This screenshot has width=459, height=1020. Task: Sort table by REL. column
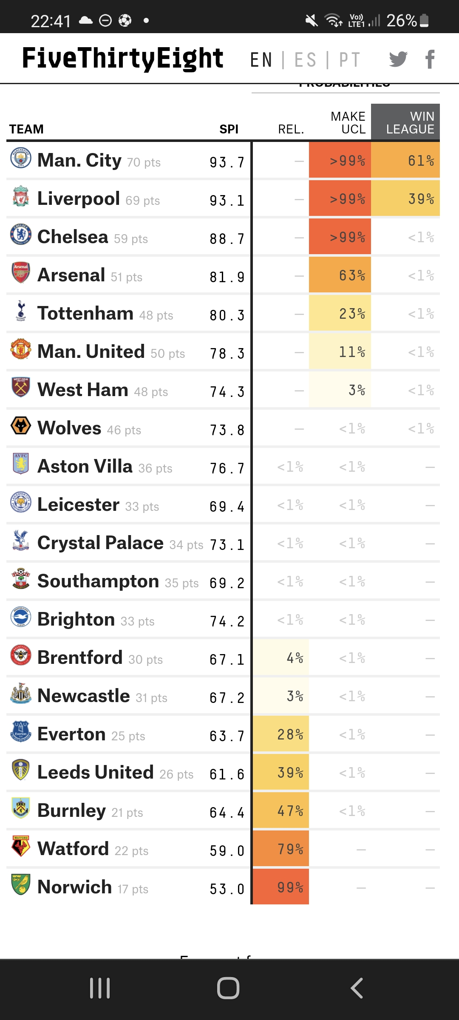coord(291,129)
